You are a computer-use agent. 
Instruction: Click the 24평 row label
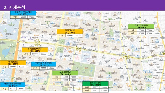coord(87,87)
